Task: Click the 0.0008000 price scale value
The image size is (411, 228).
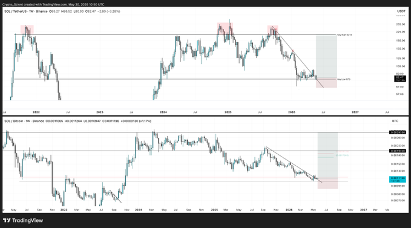Action: [x=398, y=194]
